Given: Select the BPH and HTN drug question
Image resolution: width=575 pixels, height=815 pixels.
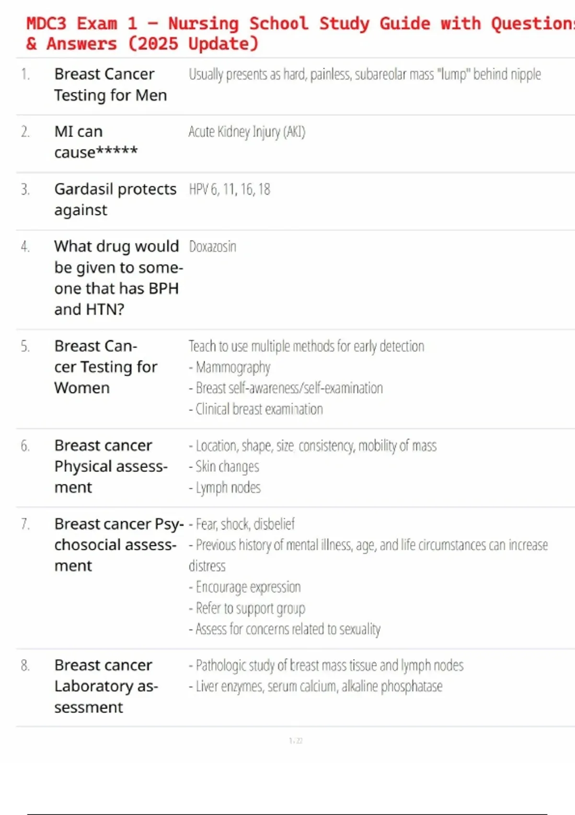Looking at the screenshot, I should tap(117, 278).
